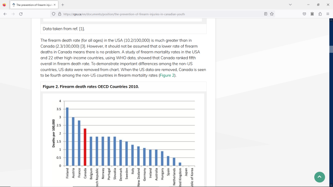Click the page vertical scrollbar thumb
This screenshot has width=333, height=187.
coord(331,49)
